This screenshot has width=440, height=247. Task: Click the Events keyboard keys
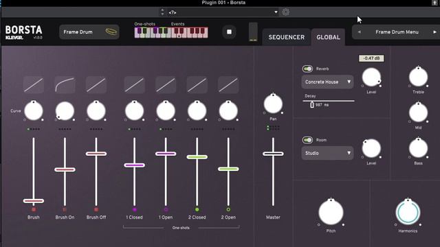pyautogui.click(x=190, y=32)
